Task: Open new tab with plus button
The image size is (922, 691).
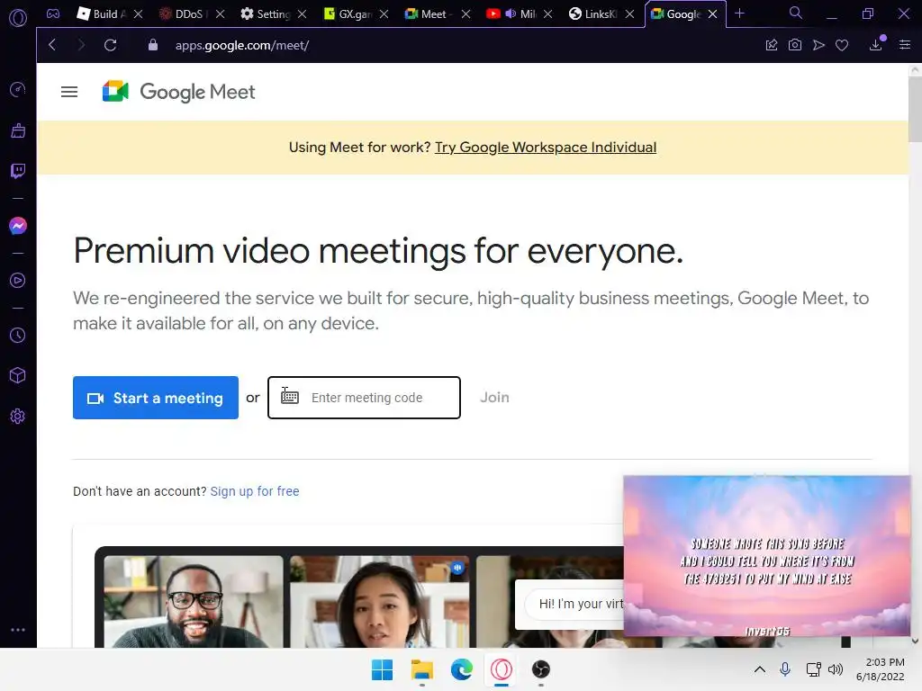Action: tap(740, 13)
